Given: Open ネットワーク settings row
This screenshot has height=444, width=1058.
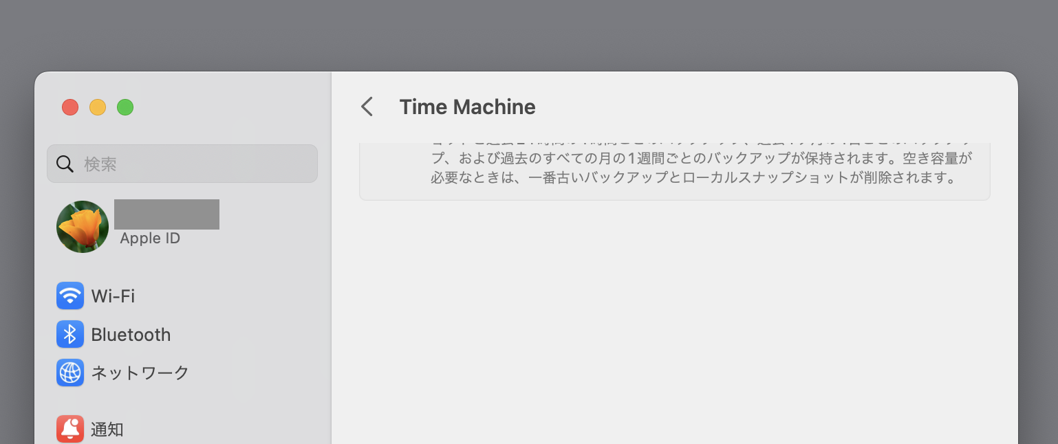Looking at the screenshot, I should (x=182, y=373).
